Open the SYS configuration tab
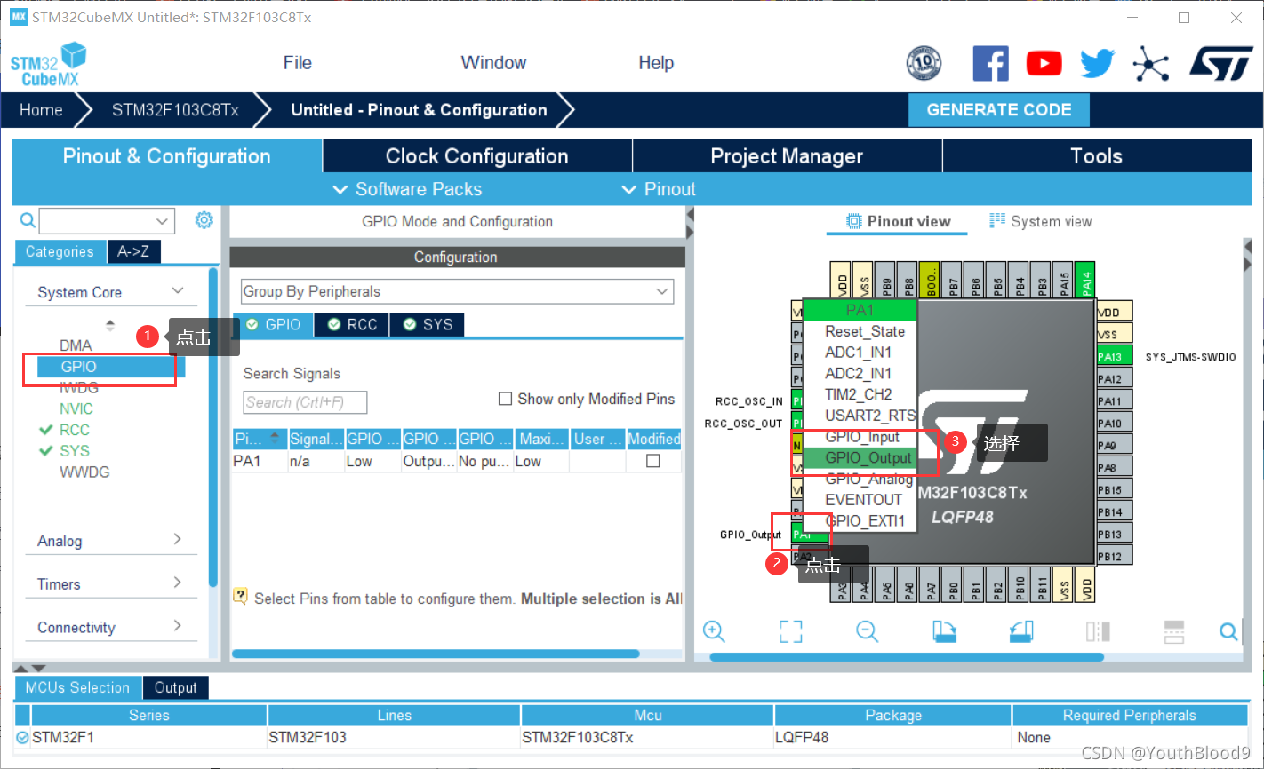Viewport: 1264px width, 769px height. pyautogui.click(x=428, y=324)
